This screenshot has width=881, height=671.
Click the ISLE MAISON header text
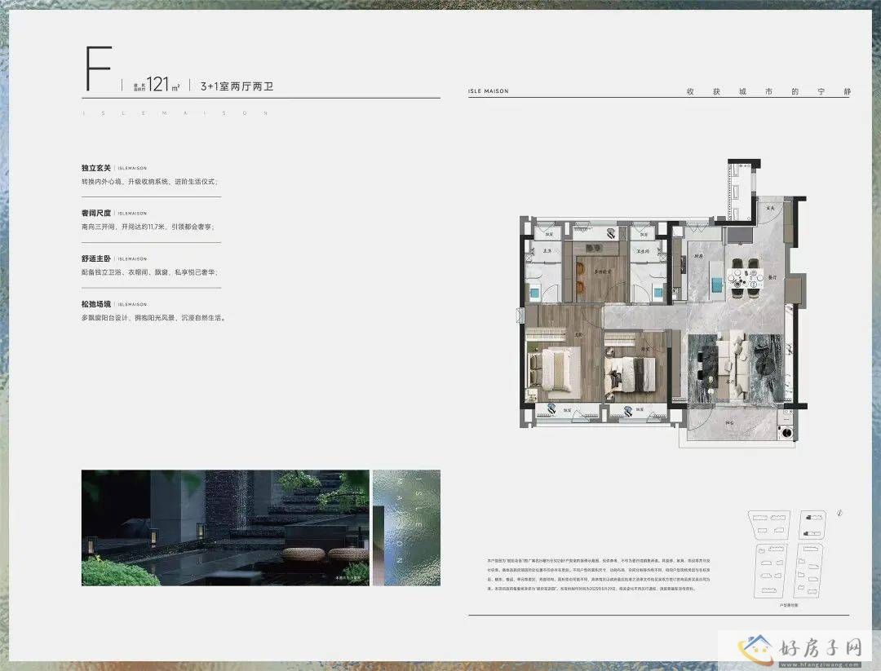click(488, 91)
